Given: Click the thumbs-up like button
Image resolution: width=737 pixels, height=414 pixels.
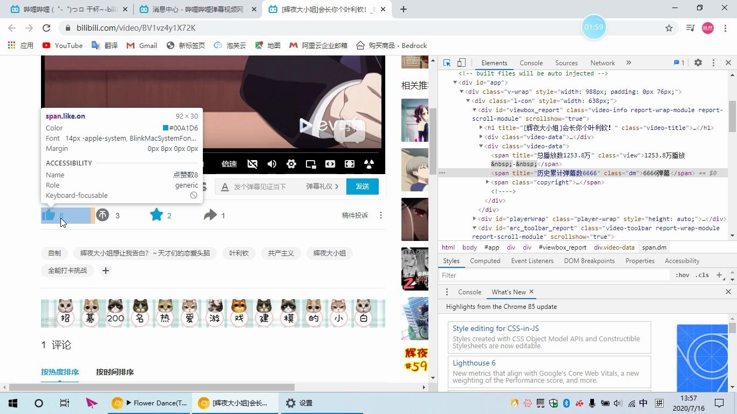Looking at the screenshot, I should tap(49, 216).
